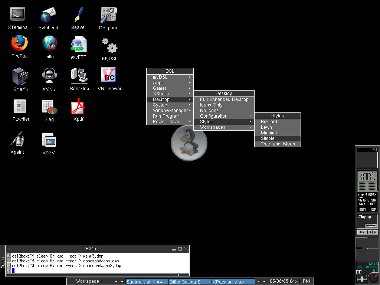380x285 pixels.
Task: Click the /floppy mount applet display
Action: point(367,221)
